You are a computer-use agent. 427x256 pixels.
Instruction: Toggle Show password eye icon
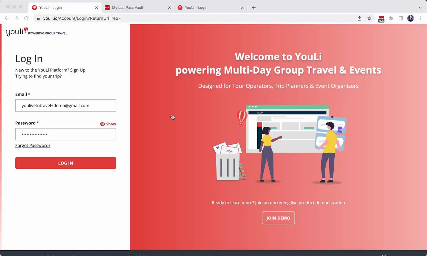point(102,124)
